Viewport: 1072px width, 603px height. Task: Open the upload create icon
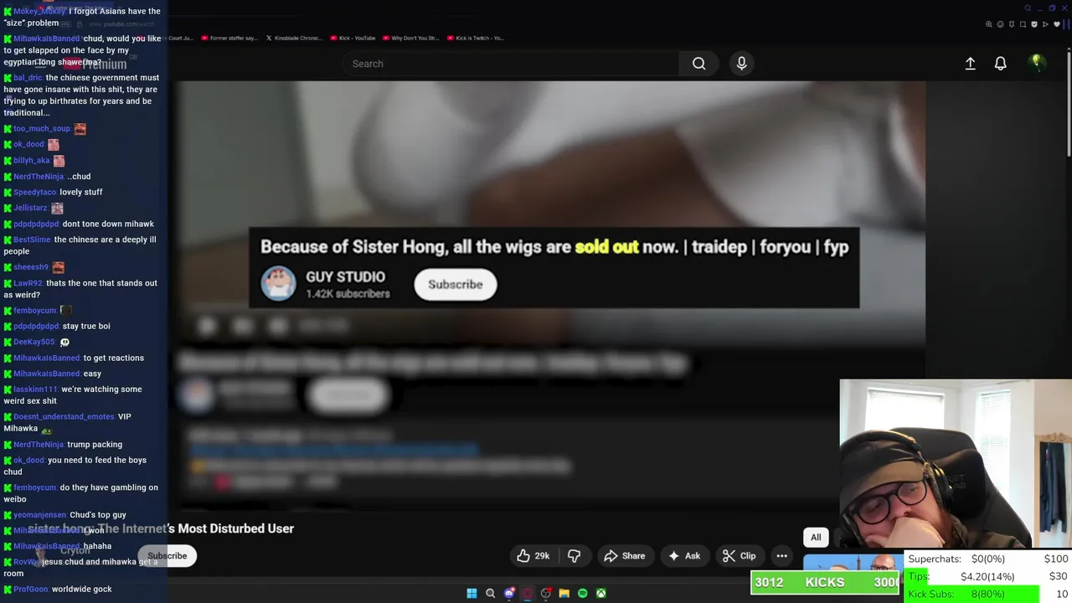click(970, 64)
